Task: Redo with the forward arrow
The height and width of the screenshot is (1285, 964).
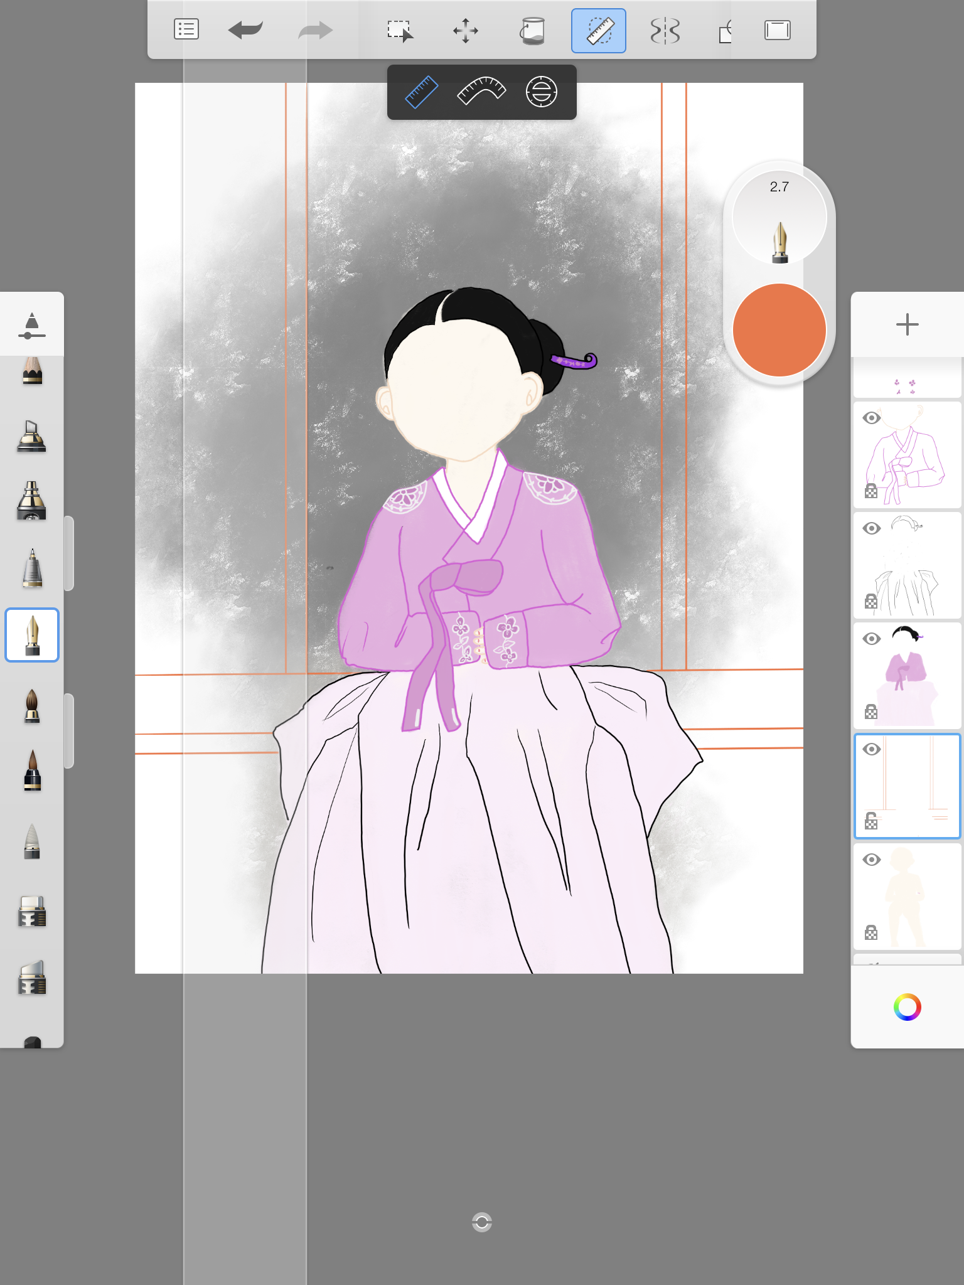Action: (x=315, y=29)
